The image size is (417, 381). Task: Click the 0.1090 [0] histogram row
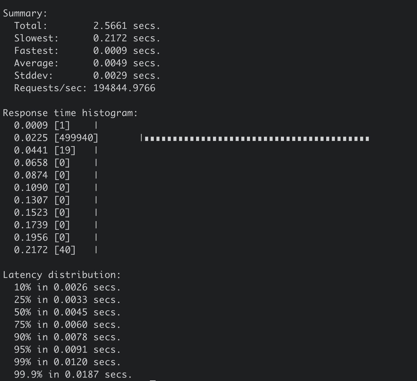coord(56,188)
